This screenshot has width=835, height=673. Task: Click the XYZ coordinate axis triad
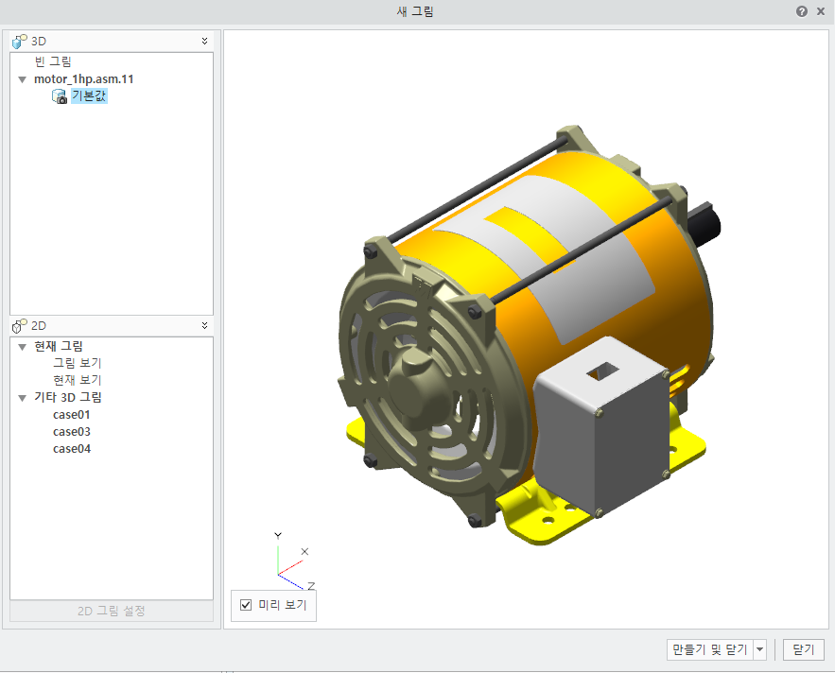click(x=296, y=561)
